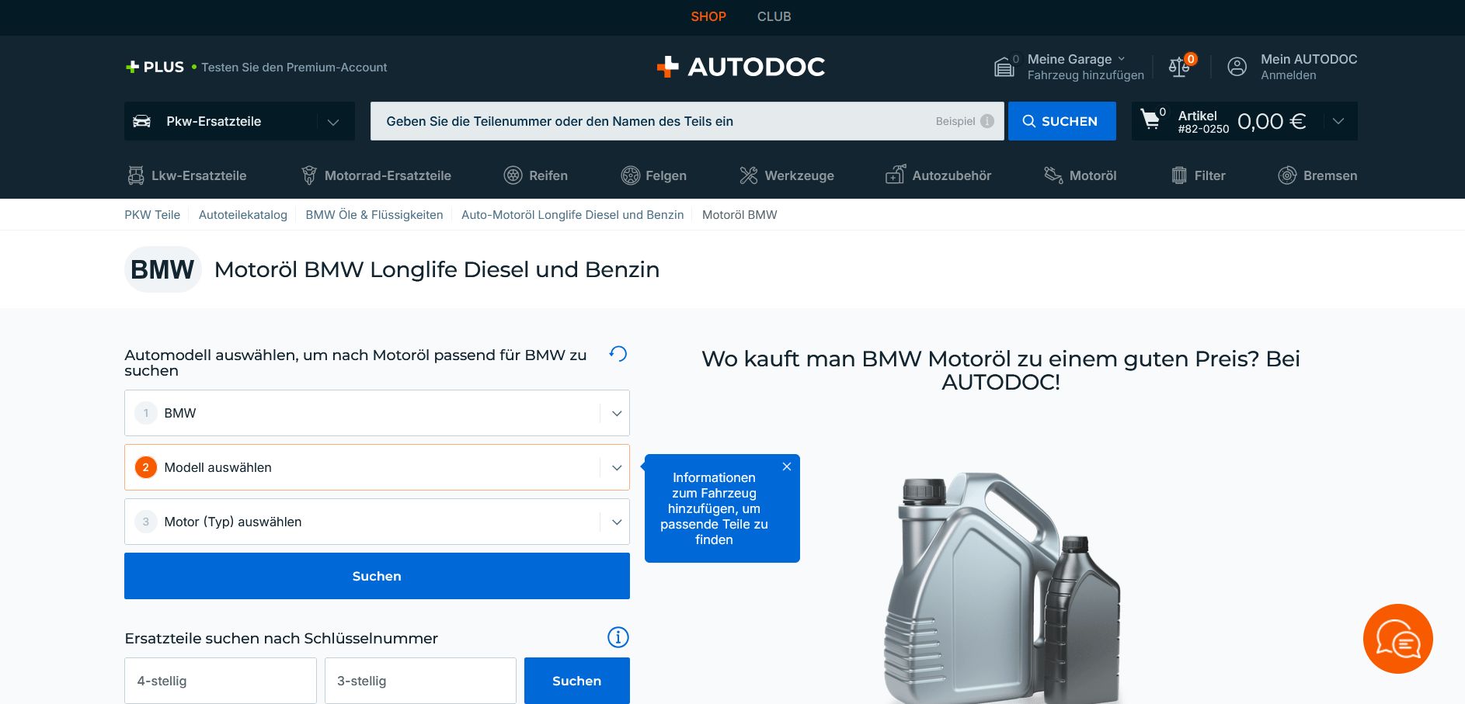Click Fahrzeug hinzufügen link

[x=1086, y=75]
